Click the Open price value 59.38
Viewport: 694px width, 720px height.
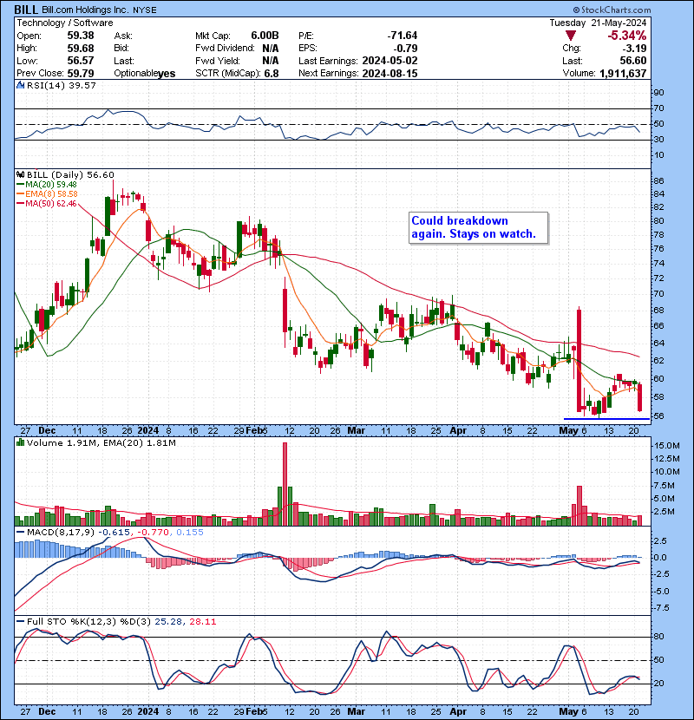(x=81, y=36)
